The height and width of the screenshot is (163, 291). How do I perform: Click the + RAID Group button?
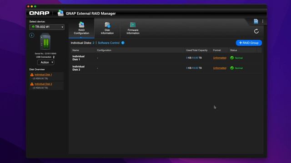pos(249,43)
